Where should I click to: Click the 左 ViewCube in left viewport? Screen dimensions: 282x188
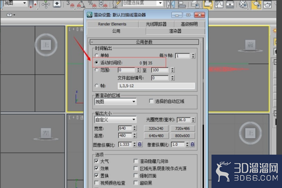coord(46,134)
